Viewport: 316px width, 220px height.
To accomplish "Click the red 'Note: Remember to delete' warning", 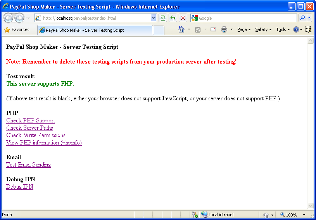I will point(121,62).
